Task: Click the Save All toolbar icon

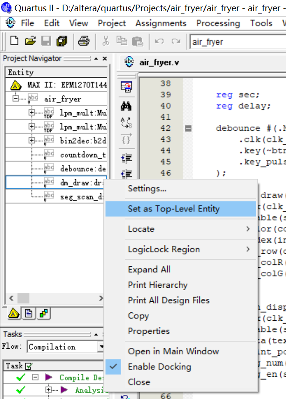Action: pyautogui.click(x=62, y=41)
